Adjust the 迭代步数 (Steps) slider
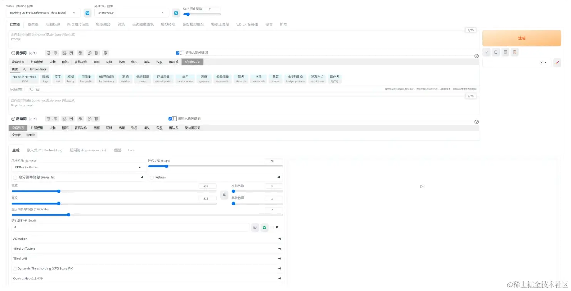The width and height of the screenshot is (571, 291). (x=215, y=166)
